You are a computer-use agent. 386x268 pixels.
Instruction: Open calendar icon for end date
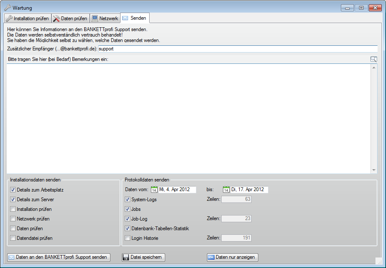coord(226,190)
